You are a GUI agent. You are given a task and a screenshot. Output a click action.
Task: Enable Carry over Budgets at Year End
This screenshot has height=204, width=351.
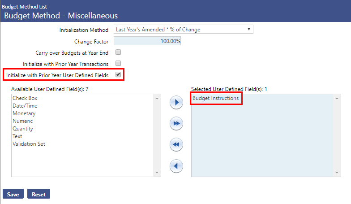(118, 52)
